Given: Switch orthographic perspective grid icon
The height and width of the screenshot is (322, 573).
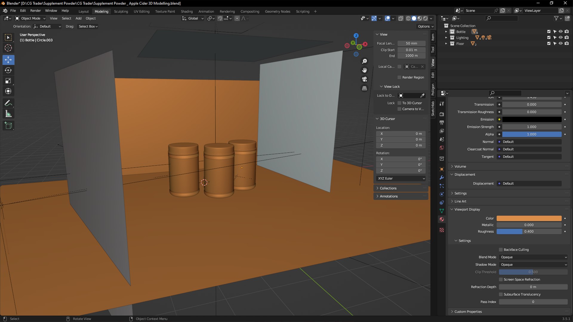Looking at the screenshot, I should tap(364, 88).
